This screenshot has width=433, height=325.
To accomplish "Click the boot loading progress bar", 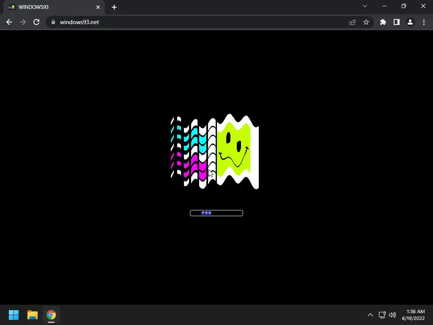I will coord(216,213).
